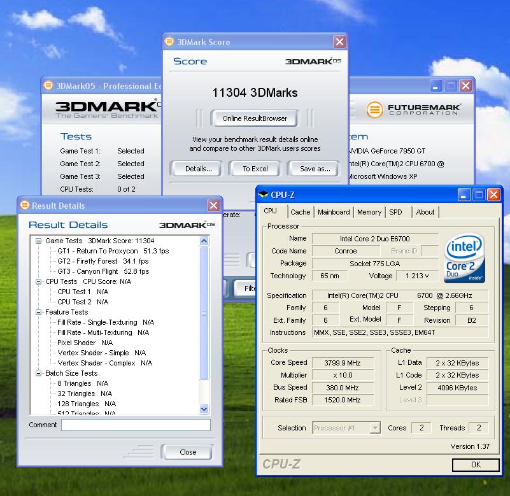This screenshot has height=496, width=510.
Task: Select the CPU Test 1 row
Action: (x=83, y=292)
